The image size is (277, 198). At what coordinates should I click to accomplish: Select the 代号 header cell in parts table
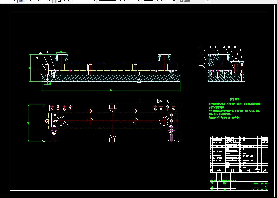click(x=219, y=170)
